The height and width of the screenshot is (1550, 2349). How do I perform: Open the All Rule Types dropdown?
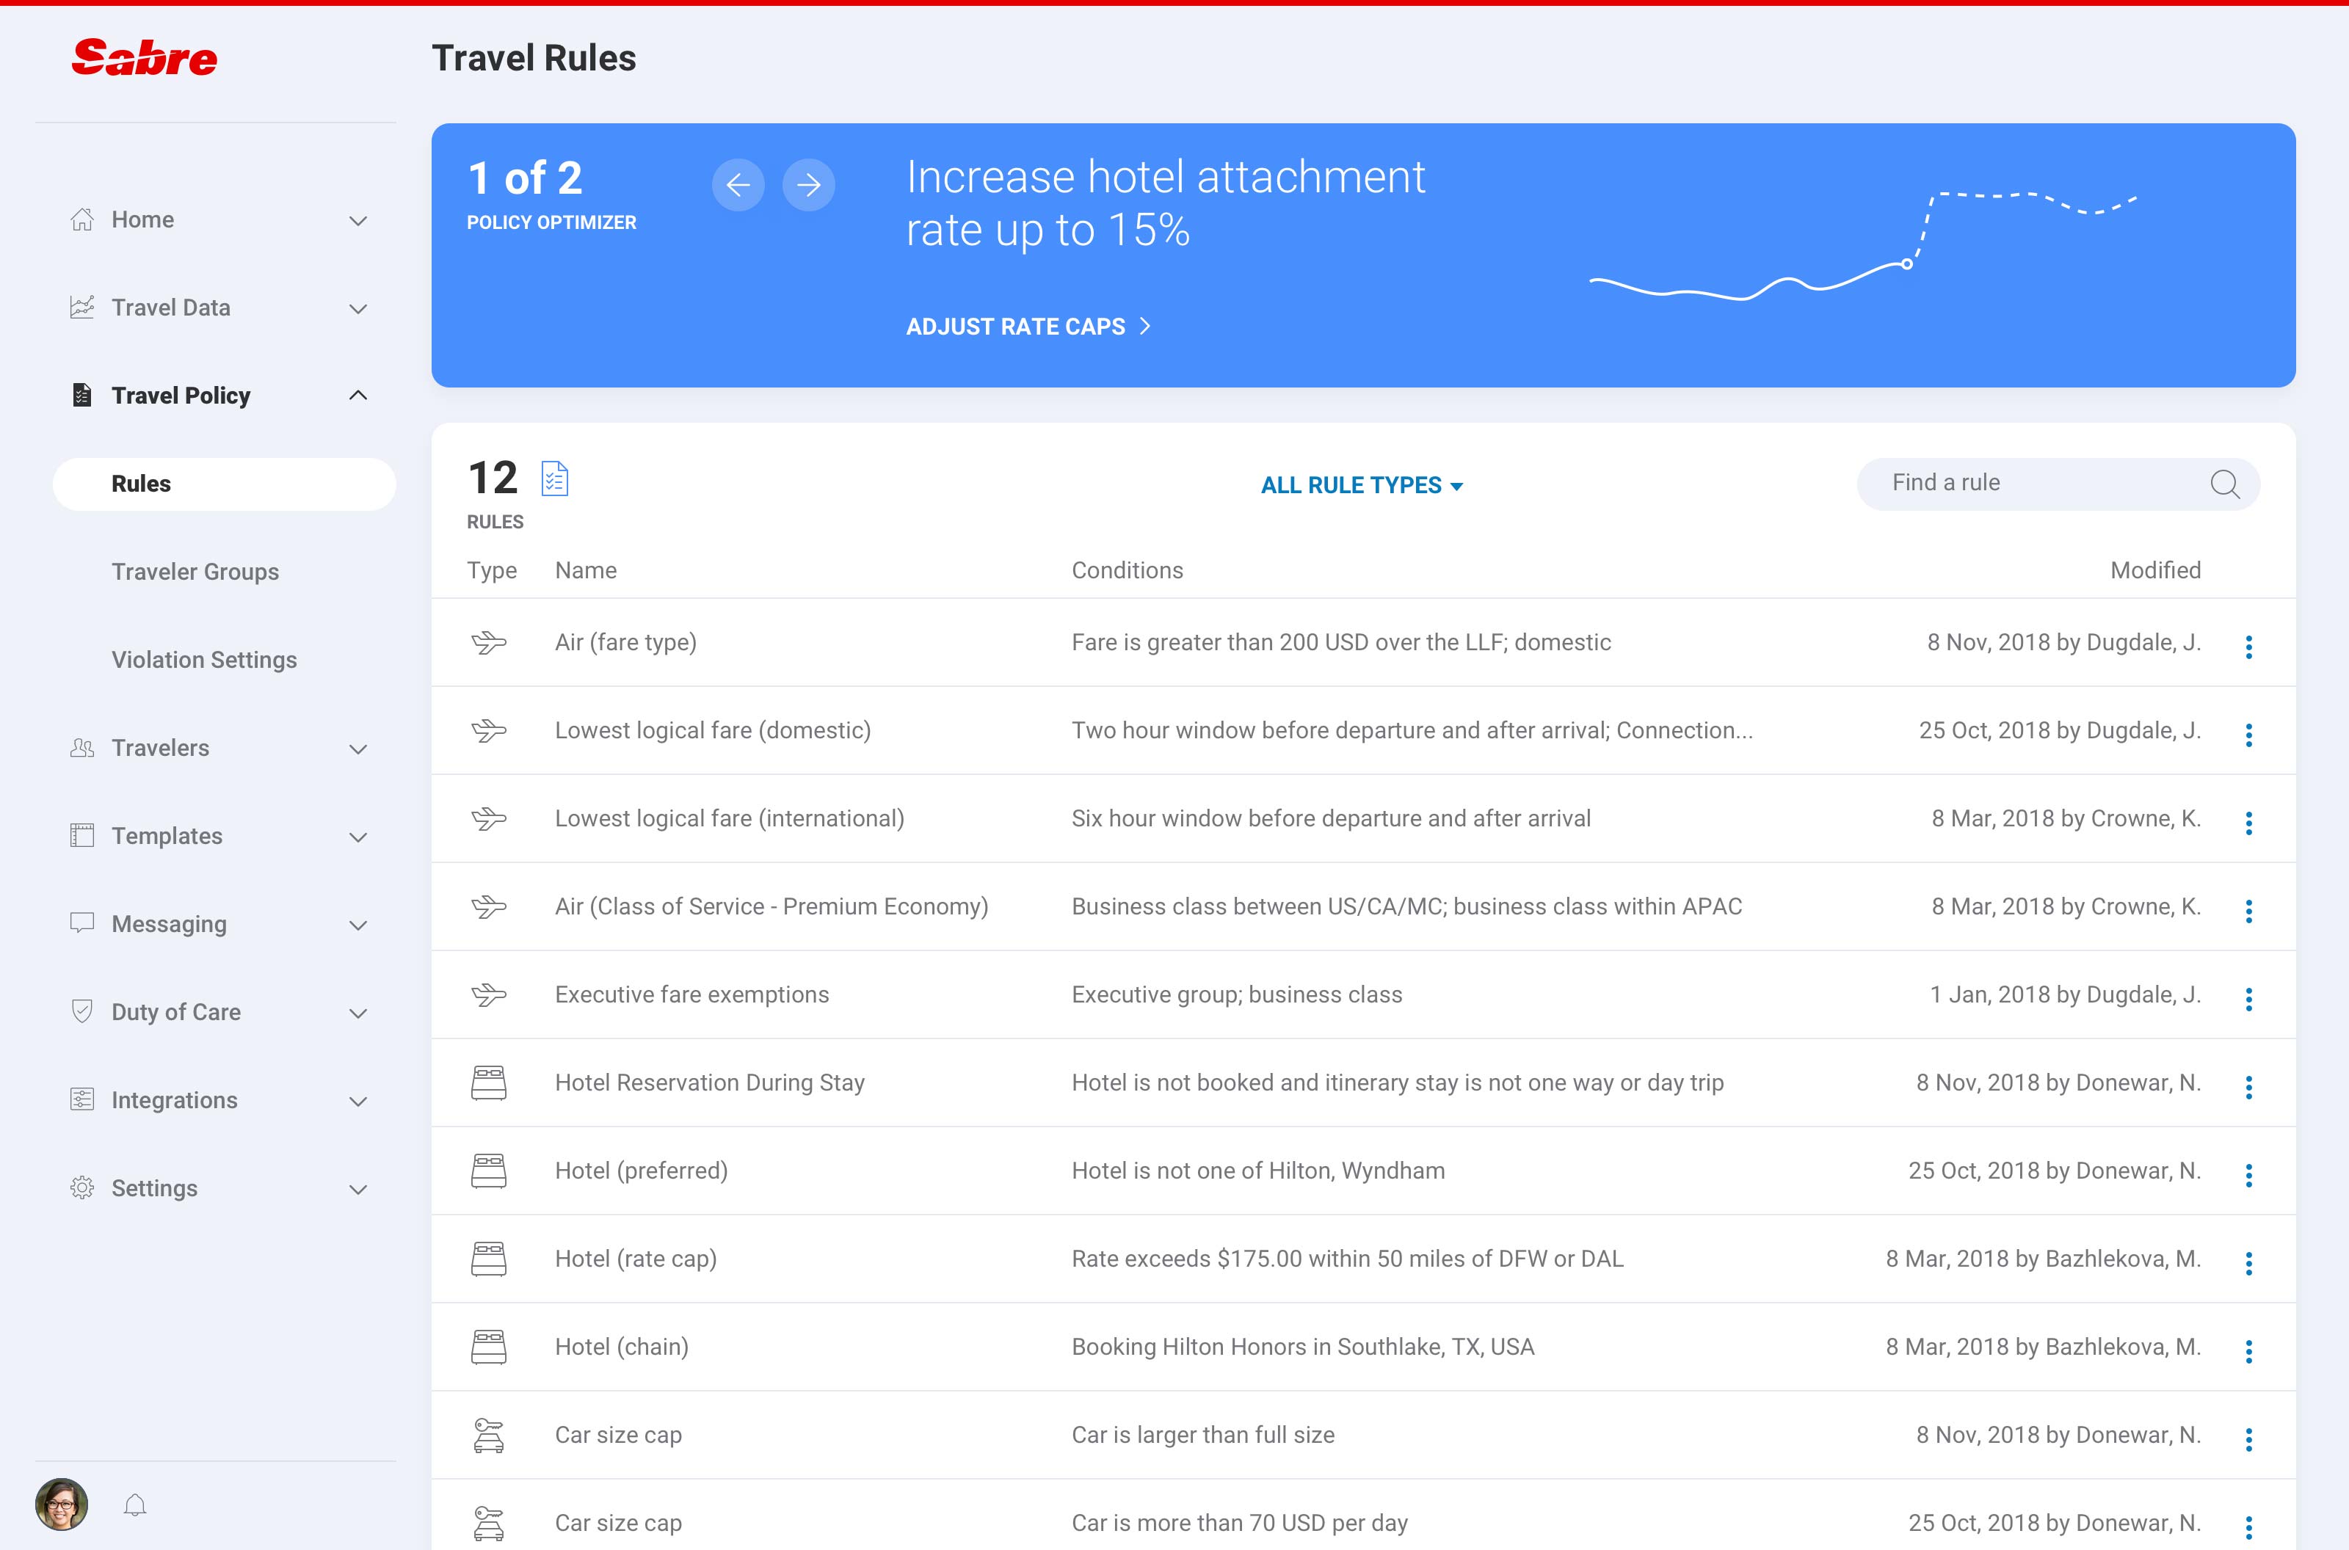1362,485
